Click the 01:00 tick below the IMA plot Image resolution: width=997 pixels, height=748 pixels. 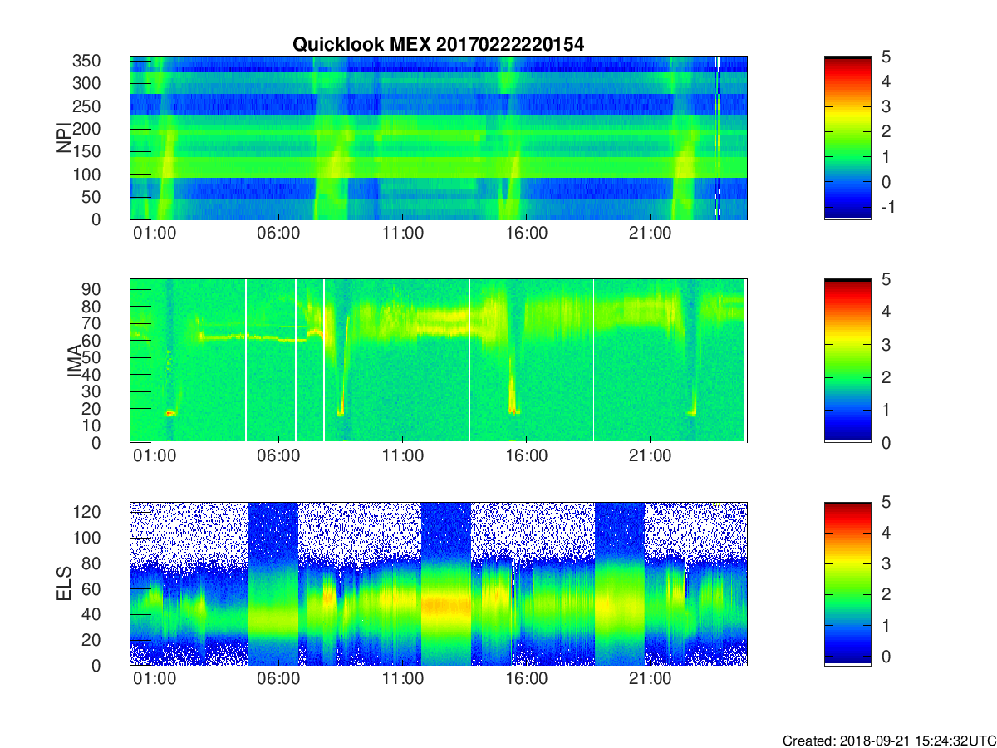click(x=155, y=456)
